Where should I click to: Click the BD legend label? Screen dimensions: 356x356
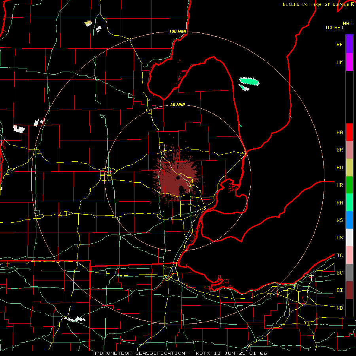(340, 168)
